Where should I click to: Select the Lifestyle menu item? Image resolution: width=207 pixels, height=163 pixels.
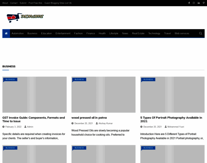(x=114, y=33)
